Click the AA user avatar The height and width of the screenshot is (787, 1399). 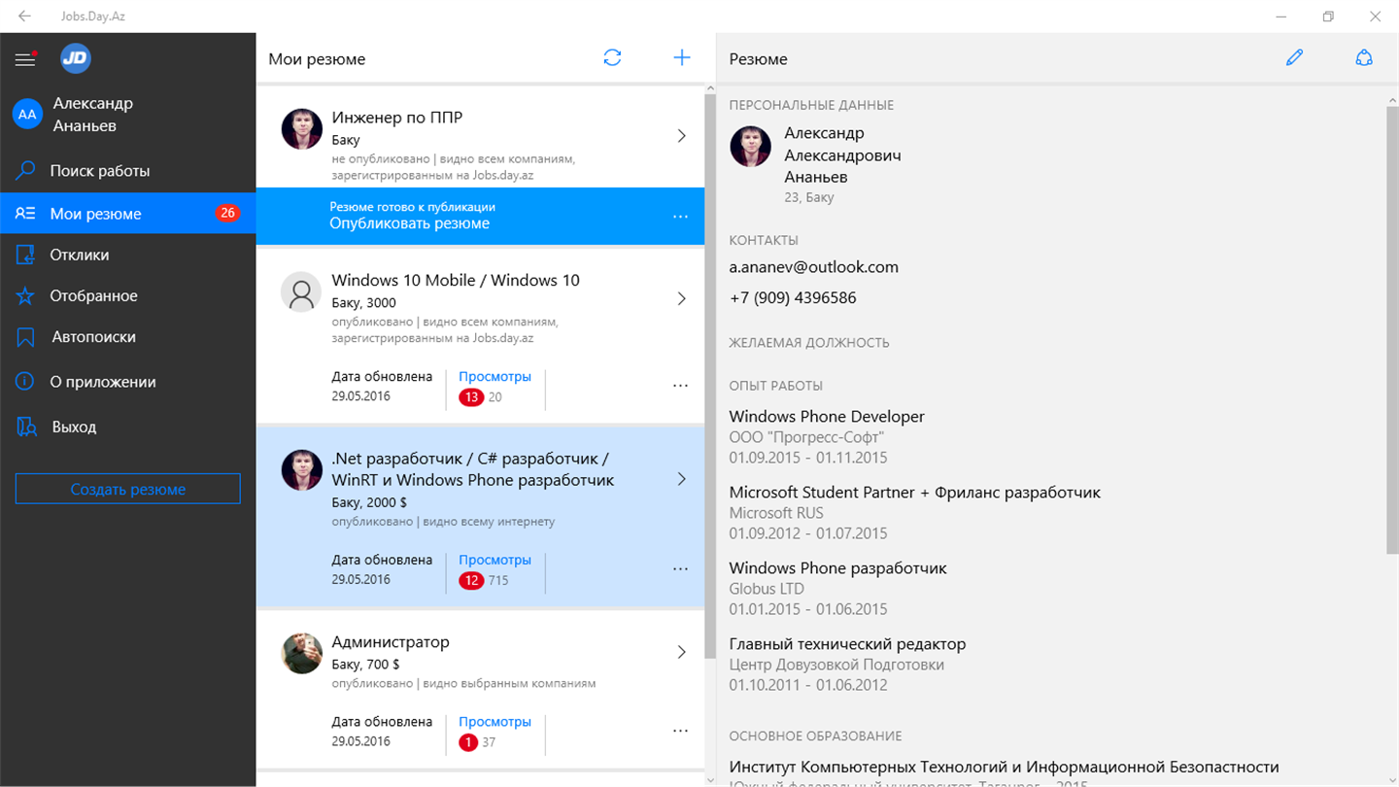pos(27,115)
